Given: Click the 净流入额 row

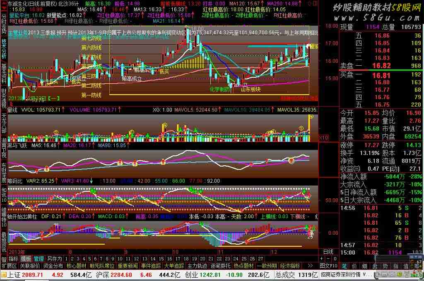Looking at the screenshot, I should [381, 176].
